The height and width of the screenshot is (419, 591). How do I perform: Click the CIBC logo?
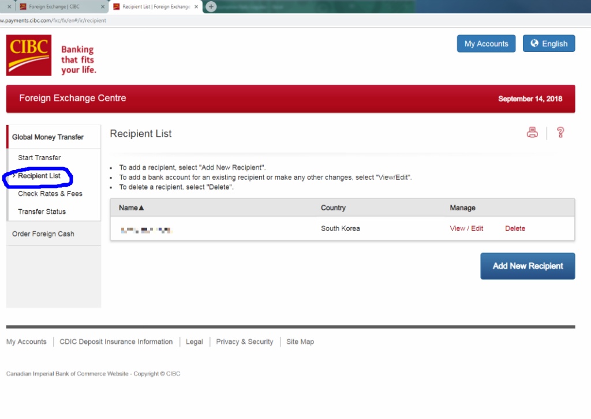click(x=29, y=55)
